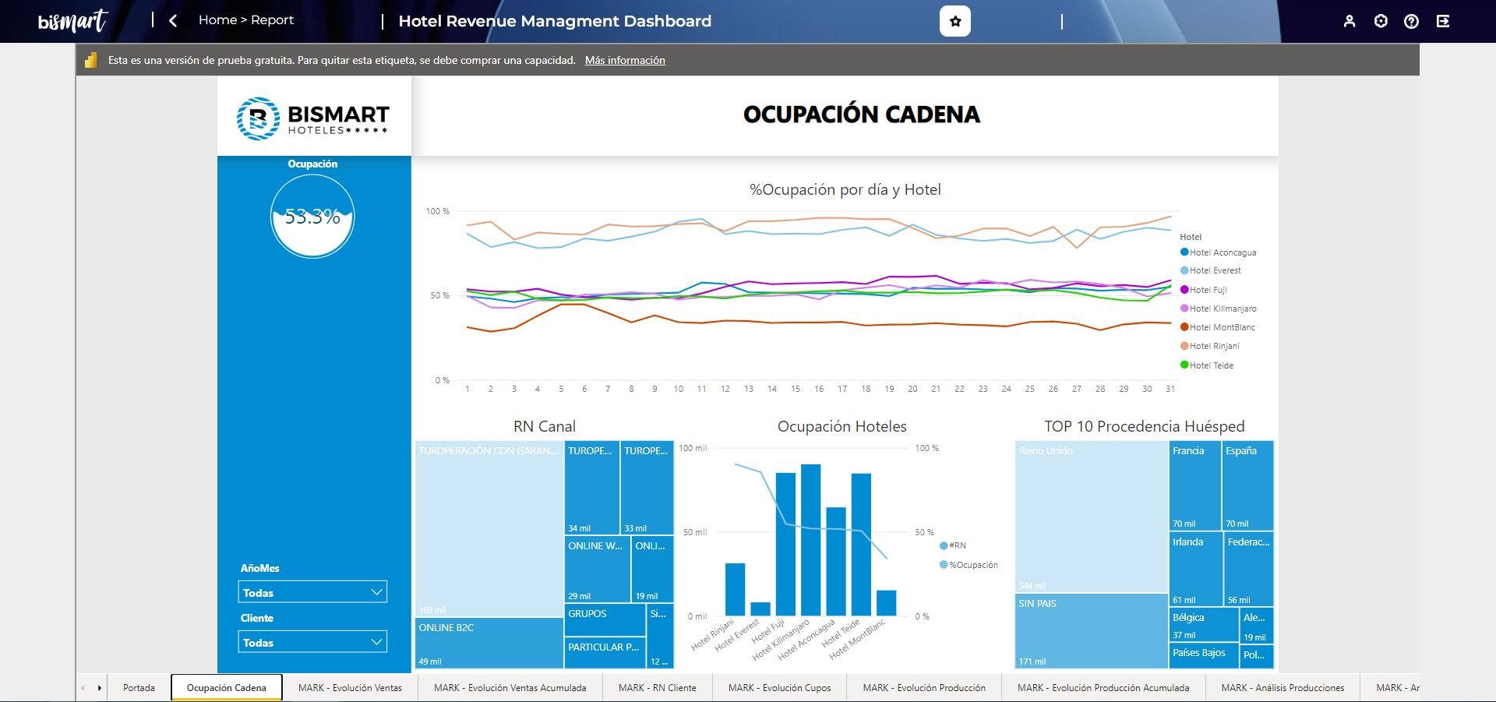Image resolution: width=1496 pixels, height=702 pixels.
Task: Open the Más información link
Action: tap(625, 60)
